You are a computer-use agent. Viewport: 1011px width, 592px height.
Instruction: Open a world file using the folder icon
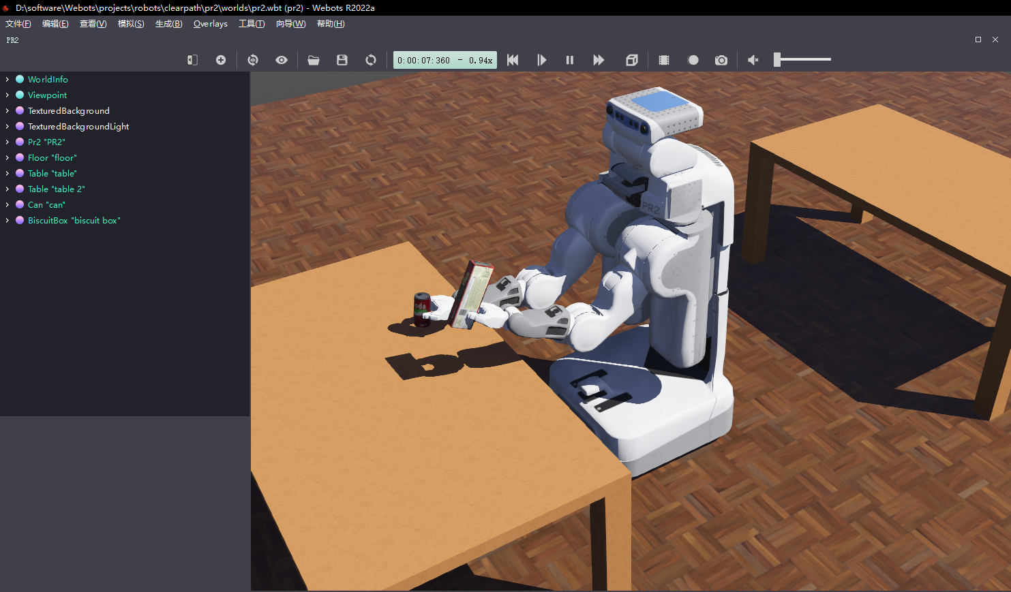(314, 60)
